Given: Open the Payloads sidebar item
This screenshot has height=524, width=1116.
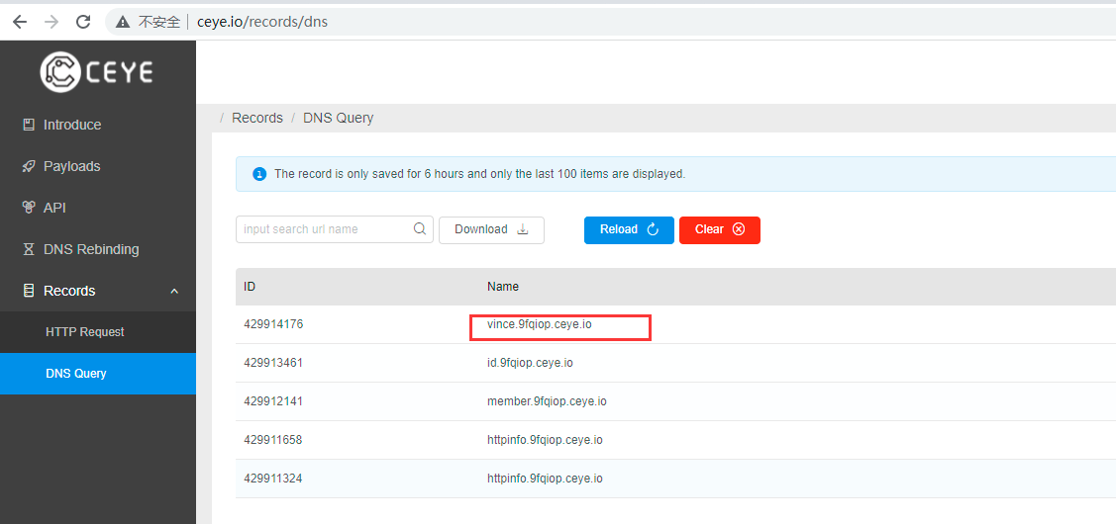Looking at the screenshot, I should pyautogui.click(x=71, y=166).
